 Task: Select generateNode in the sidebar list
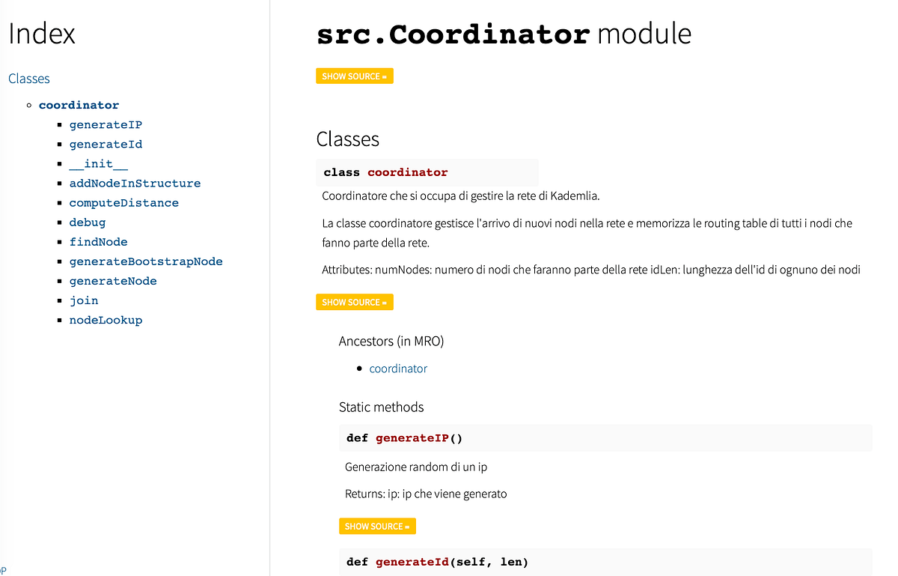pyautogui.click(x=113, y=280)
